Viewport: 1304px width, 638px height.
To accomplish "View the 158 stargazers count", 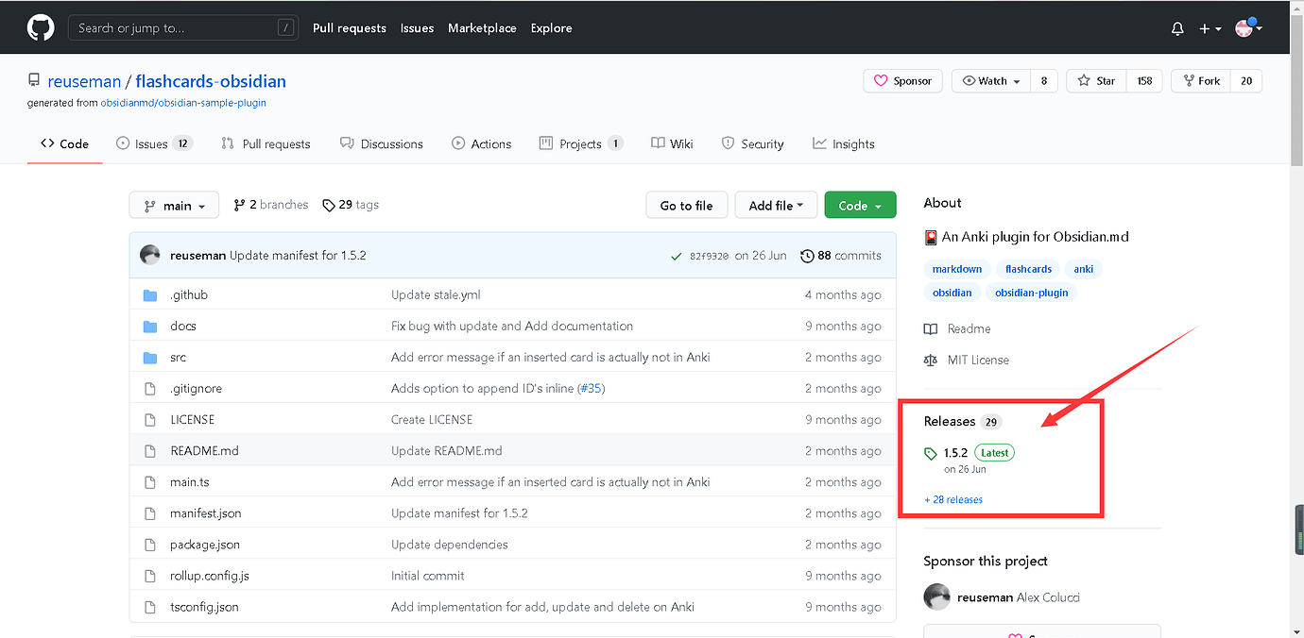I will click(x=1144, y=81).
